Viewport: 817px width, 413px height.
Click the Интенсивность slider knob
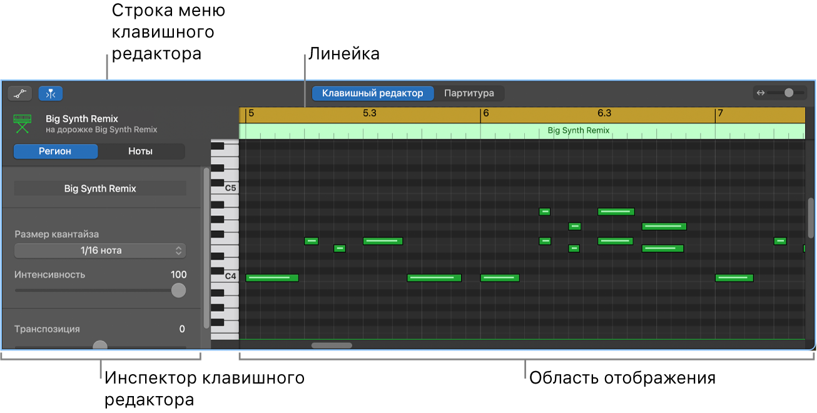pyautogui.click(x=179, y=290)
